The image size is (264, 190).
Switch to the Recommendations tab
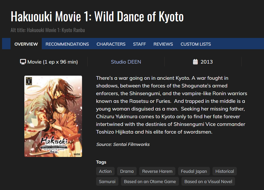[67, 44]
